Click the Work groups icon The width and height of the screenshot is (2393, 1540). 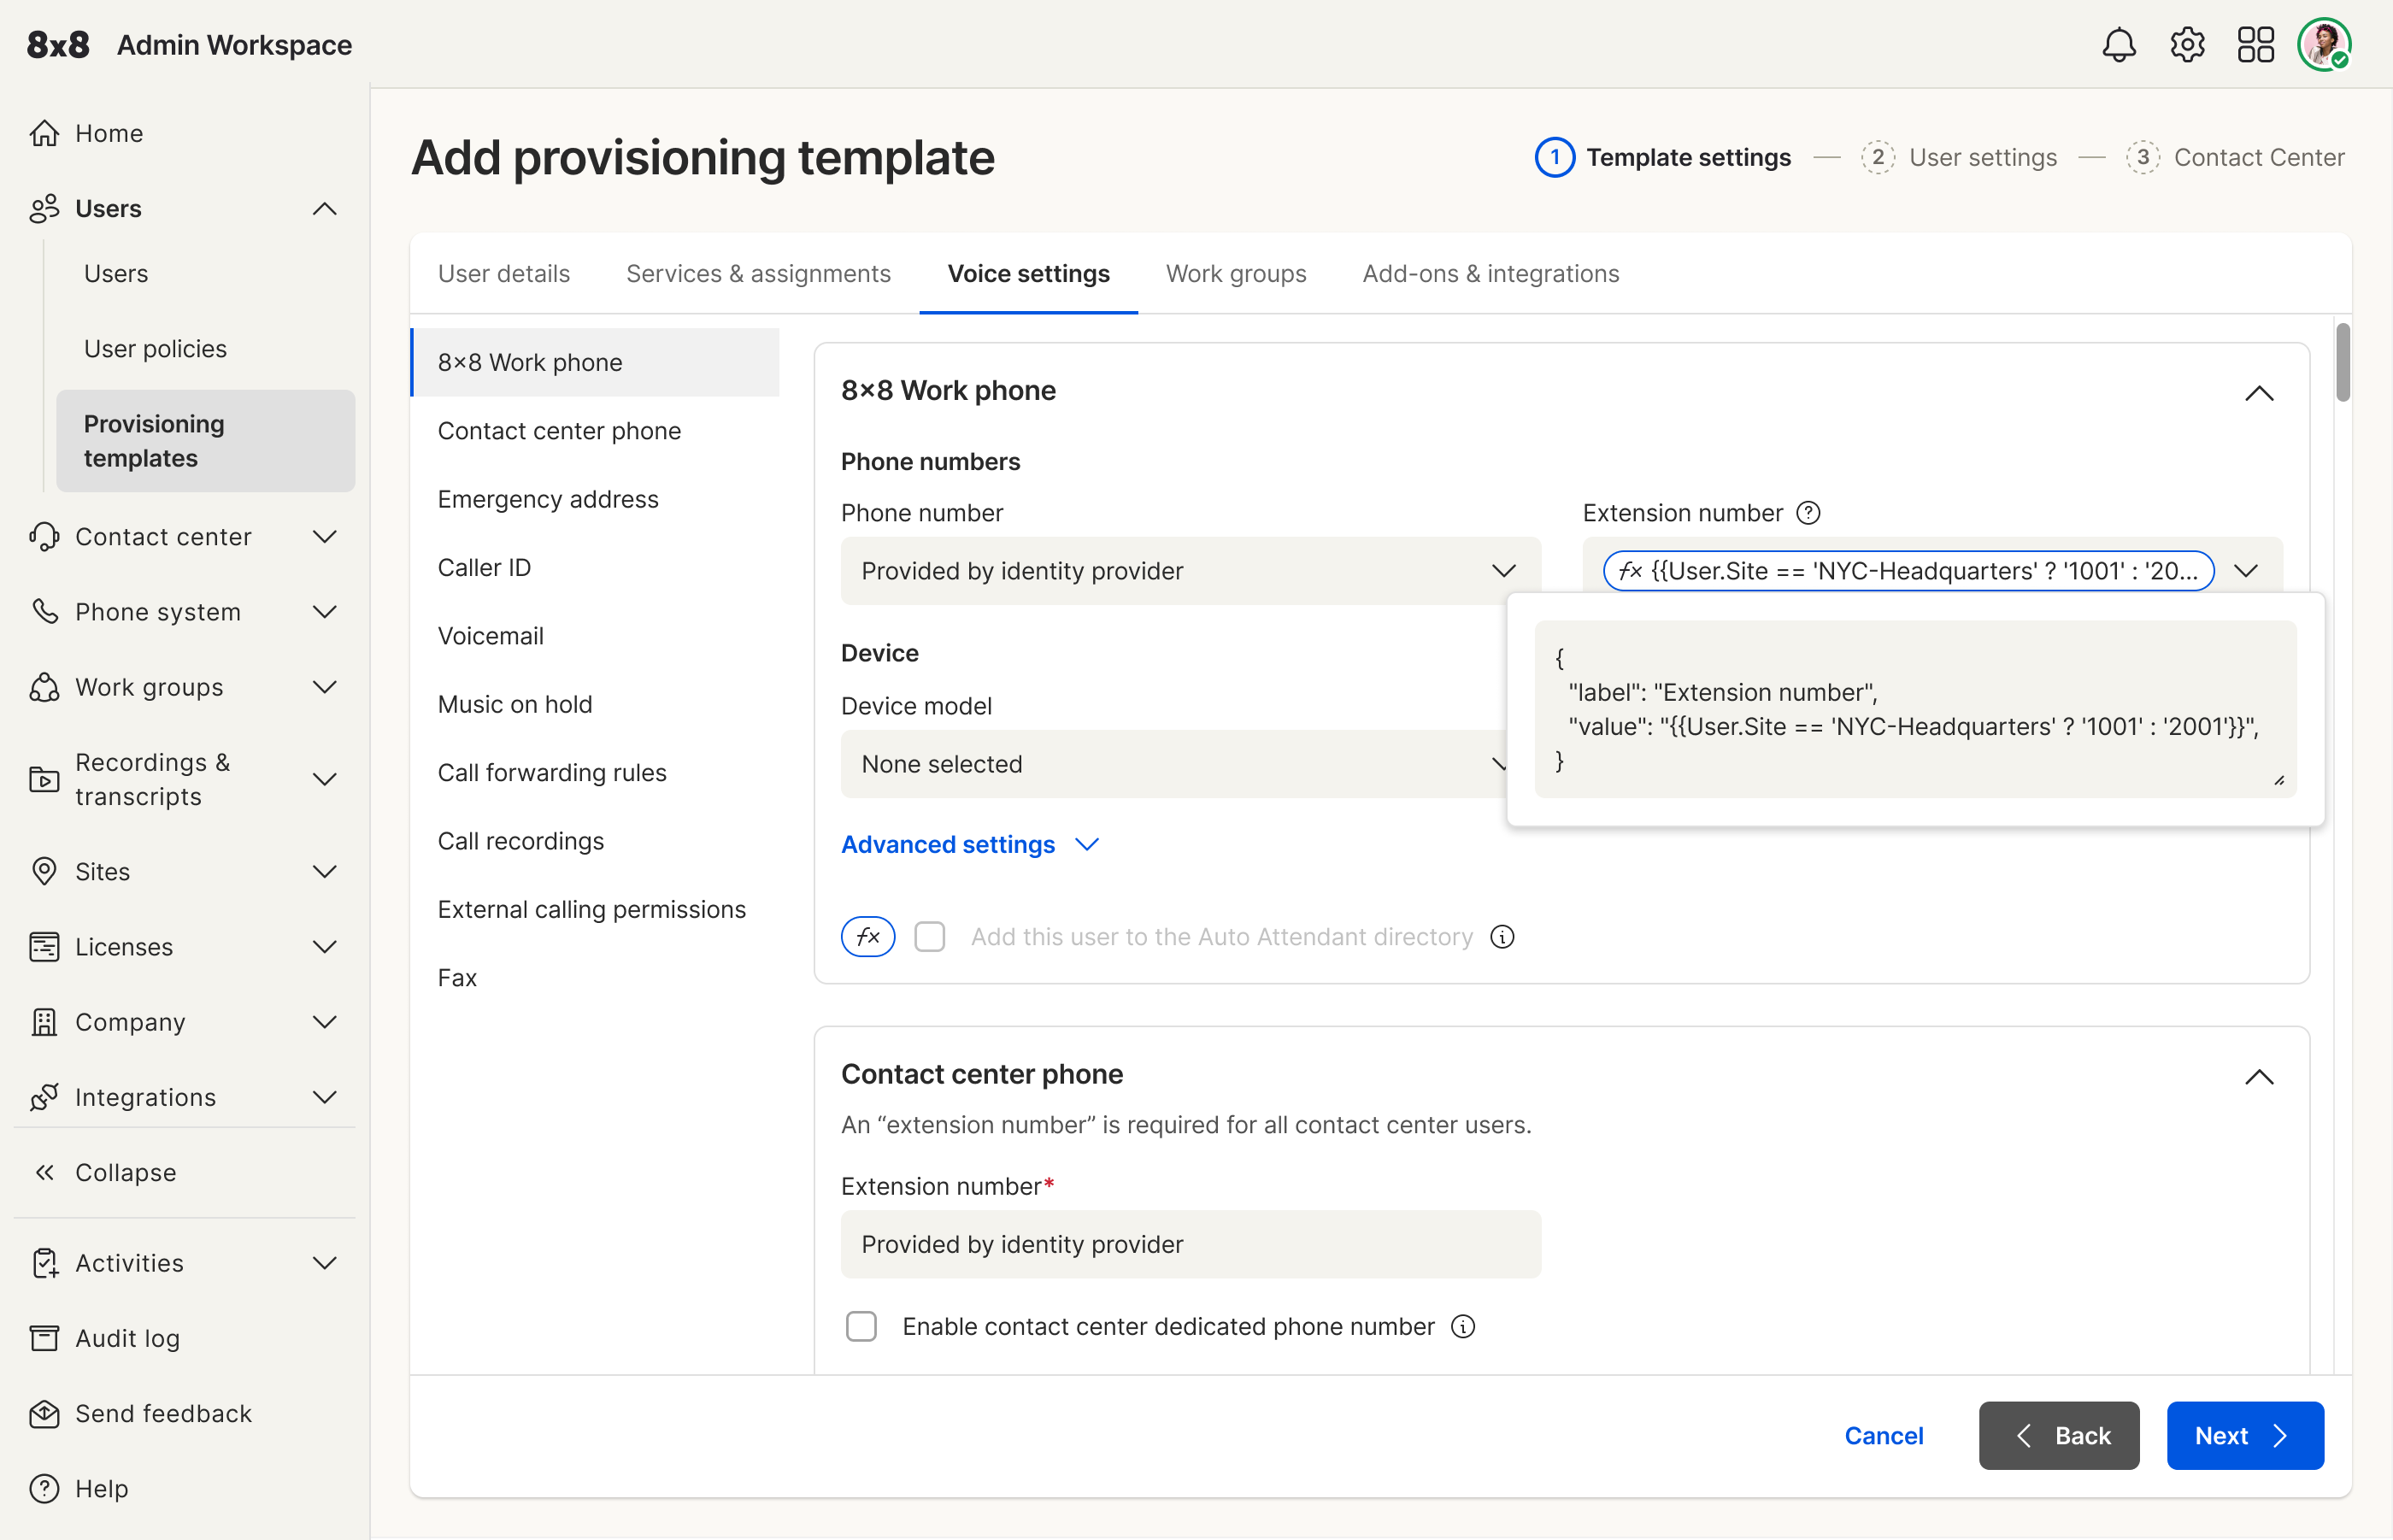44,687
